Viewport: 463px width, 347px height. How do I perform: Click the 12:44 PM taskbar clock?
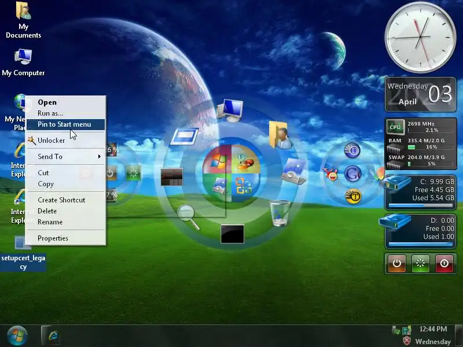click(x=433, y=329)
